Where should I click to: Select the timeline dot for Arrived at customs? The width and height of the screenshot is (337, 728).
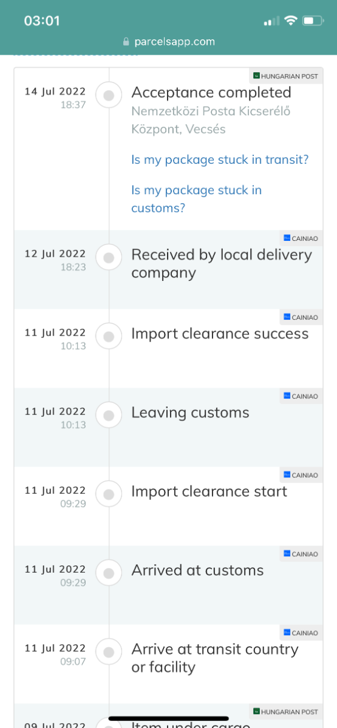coord(109,573)
